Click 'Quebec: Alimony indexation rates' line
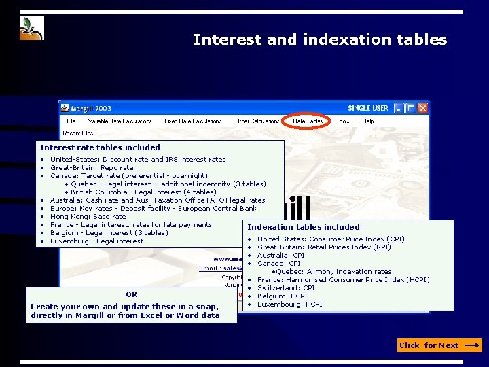This screenshot has height=367, width=489. click(x=333, y=271)
